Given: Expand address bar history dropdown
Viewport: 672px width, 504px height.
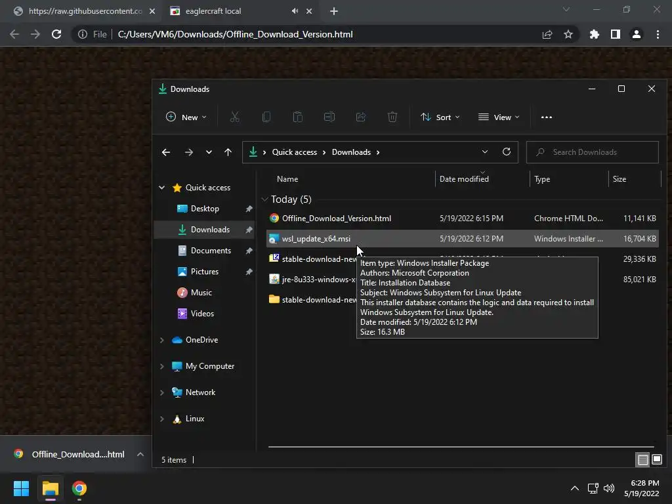Looking at the screenshot, I should coord(485,152).
